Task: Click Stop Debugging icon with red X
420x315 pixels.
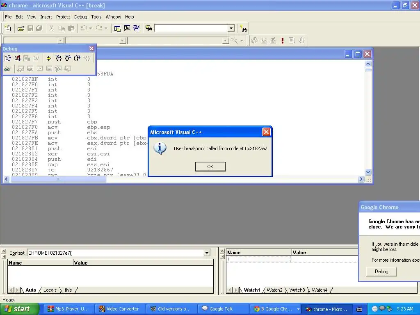Action: pos(17,58)
